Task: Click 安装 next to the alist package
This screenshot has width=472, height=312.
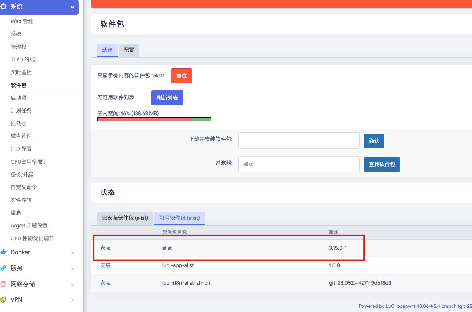Action: [x=105, y=248]
